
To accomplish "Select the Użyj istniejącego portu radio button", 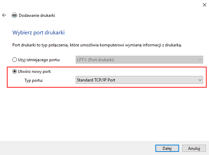I will click(14, 59).
